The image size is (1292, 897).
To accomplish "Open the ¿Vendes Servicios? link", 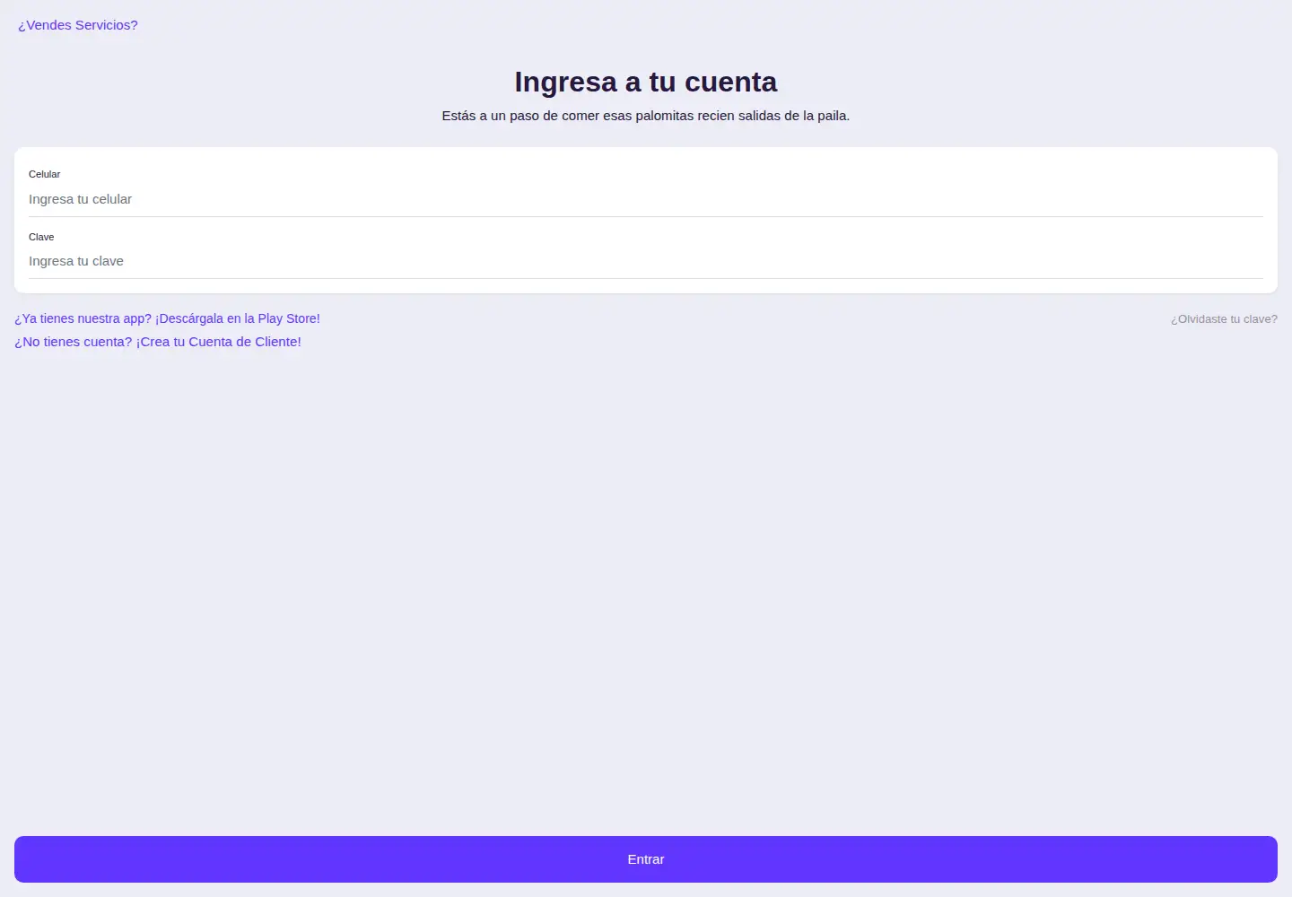I will 78,25.
